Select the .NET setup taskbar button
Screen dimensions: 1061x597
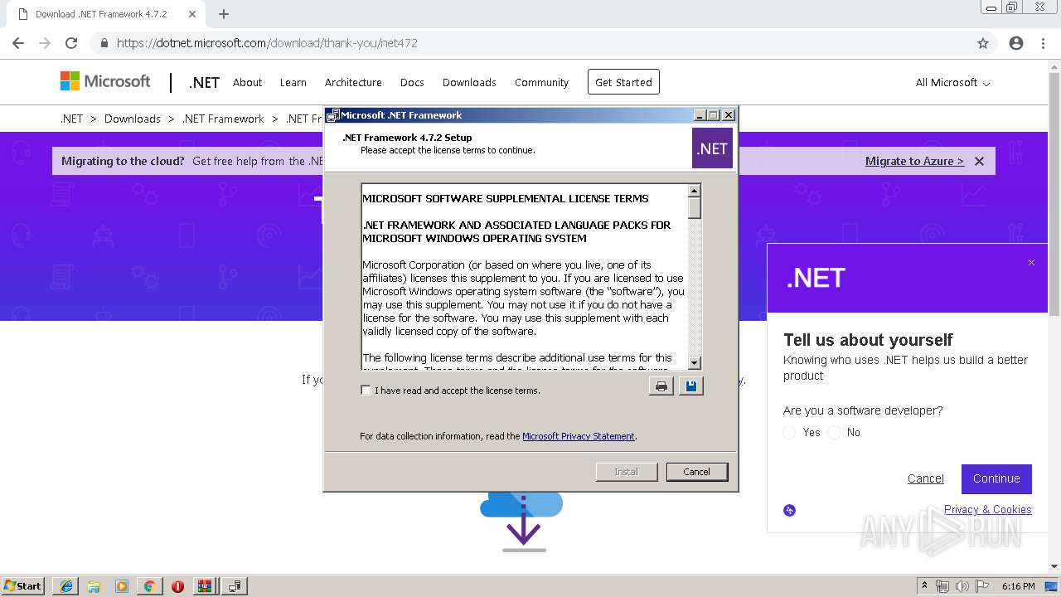(235, 586)
